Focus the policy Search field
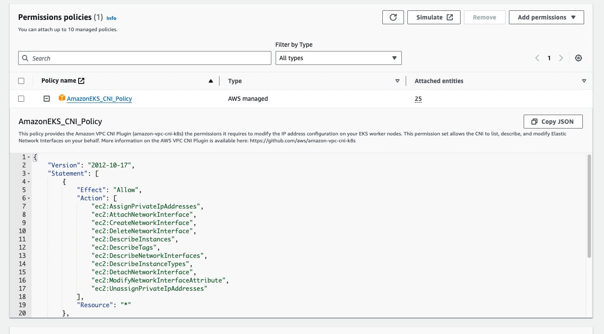Image resolution: width=604 pixels, height=334 pixels. (145, 58)
